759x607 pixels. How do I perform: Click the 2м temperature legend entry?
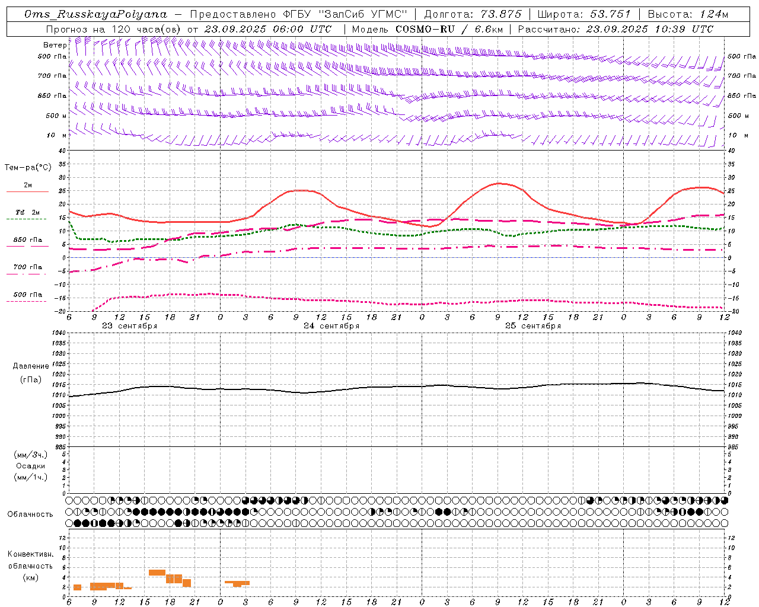click(28, 185)
